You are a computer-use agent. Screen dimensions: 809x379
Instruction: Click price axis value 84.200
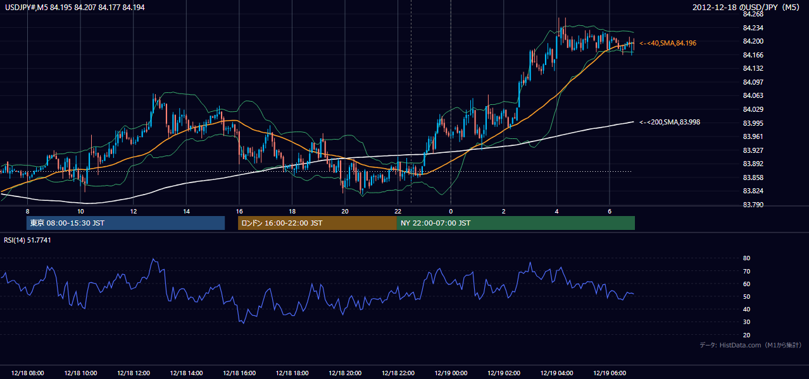click(753, 42)
